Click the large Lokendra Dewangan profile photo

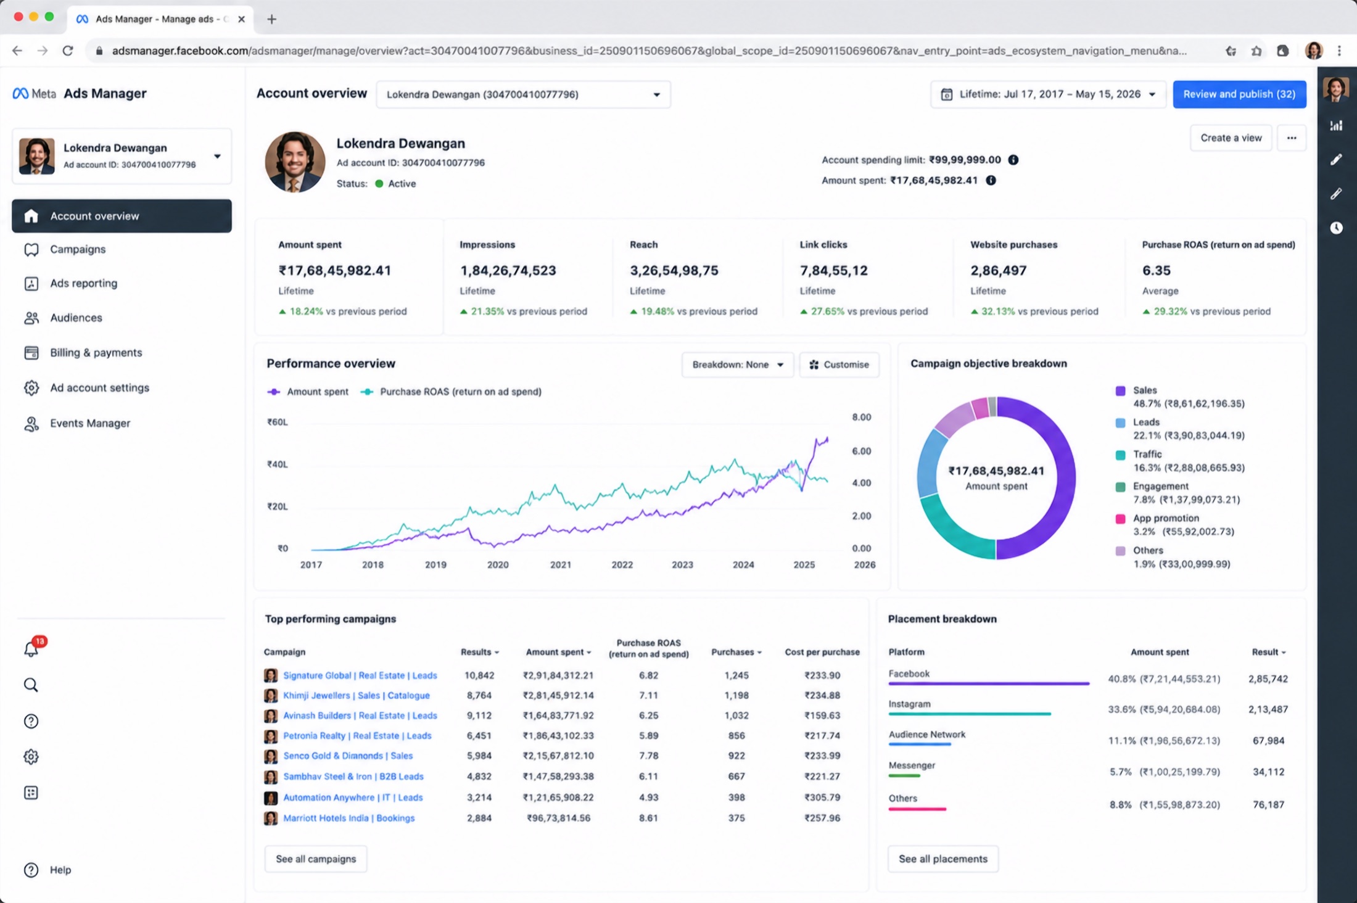click(295, 162)
